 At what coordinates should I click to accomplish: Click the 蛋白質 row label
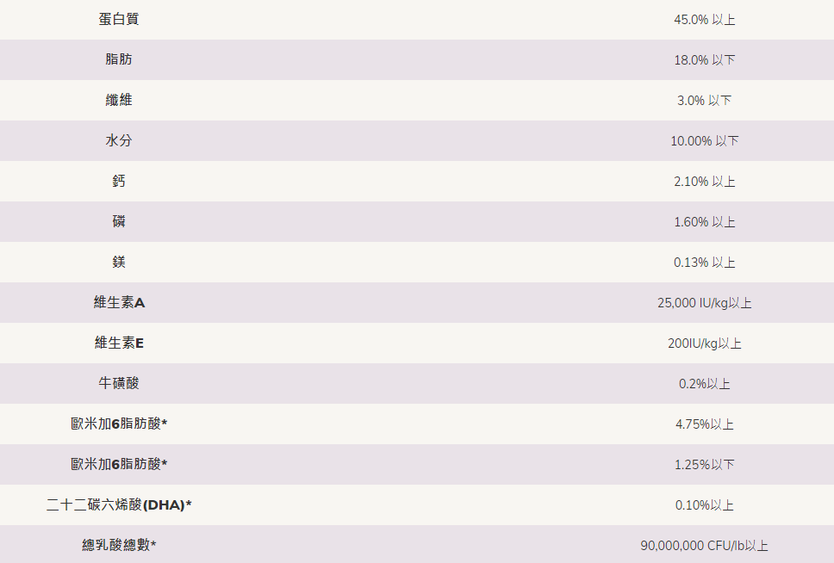point(119,19)
